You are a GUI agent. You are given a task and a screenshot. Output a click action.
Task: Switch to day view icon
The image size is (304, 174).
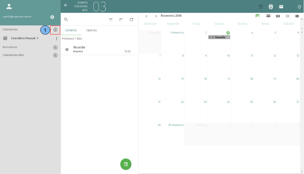coord(268,16)
